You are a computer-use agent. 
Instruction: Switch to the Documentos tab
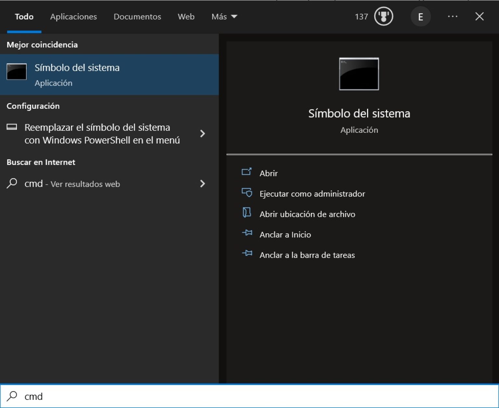[137, 17]
